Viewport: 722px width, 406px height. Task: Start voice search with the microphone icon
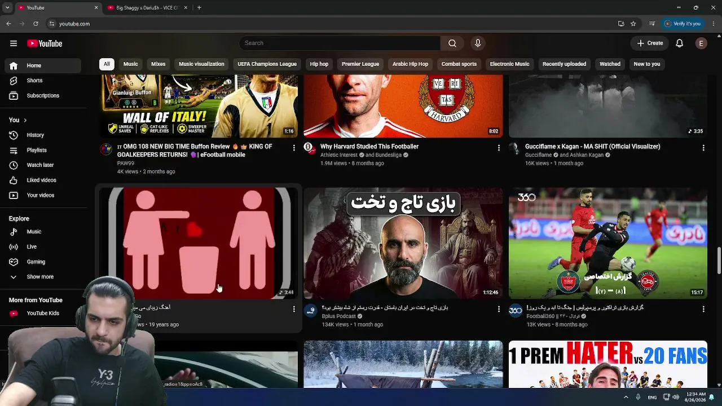[x=478, y=43]
